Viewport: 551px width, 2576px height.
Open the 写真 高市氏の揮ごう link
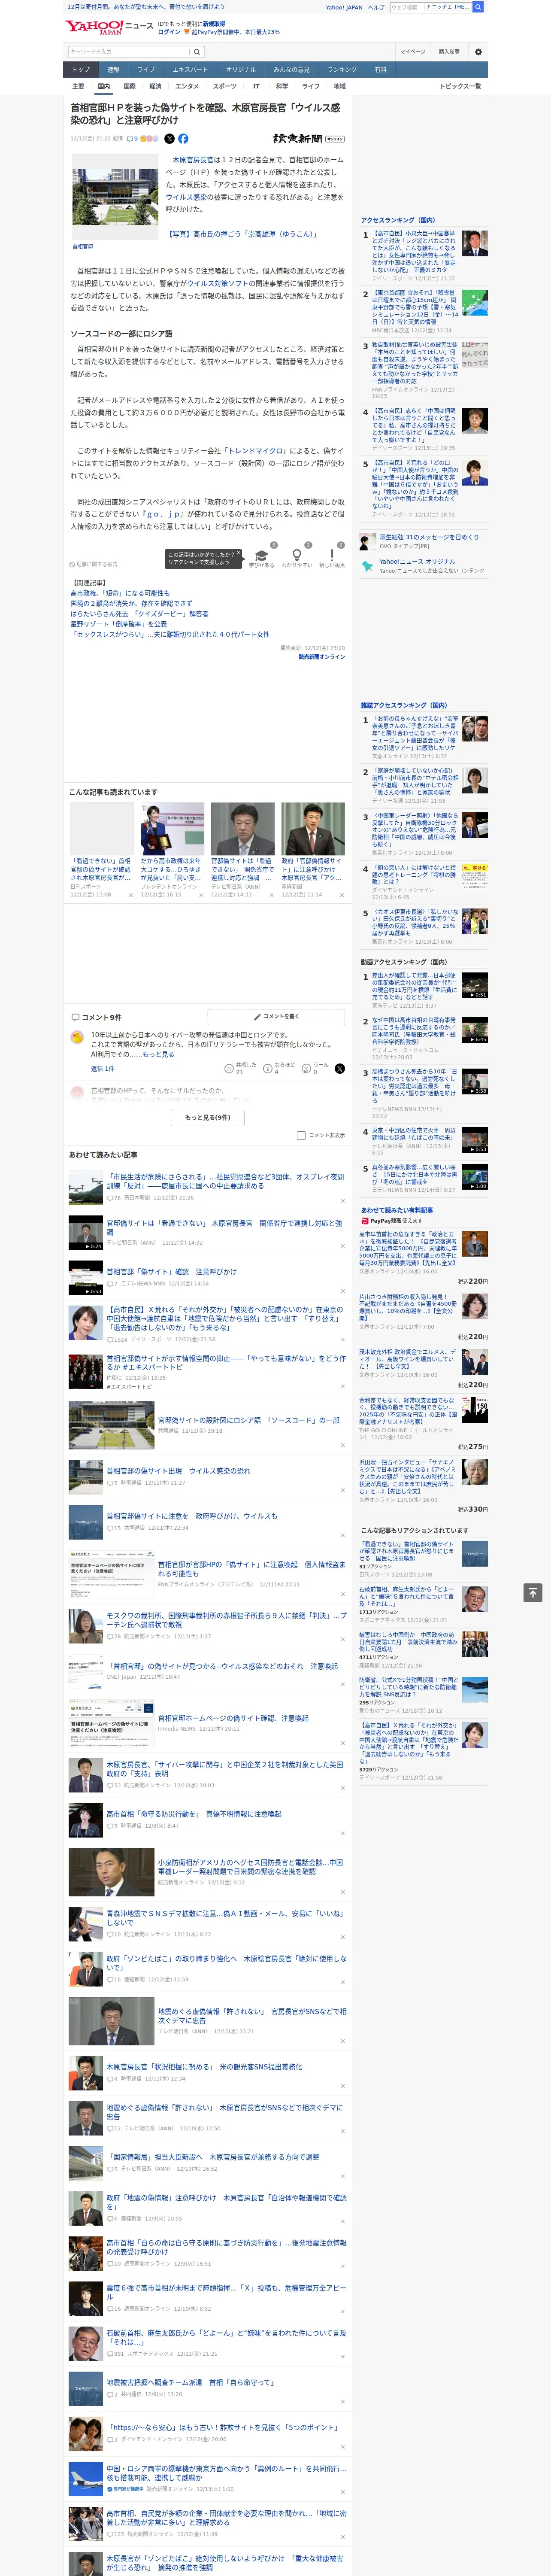click(x=243, y=234)
